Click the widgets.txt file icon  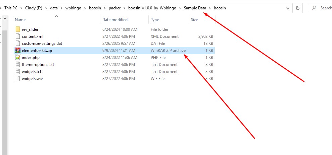click(18, 72)
